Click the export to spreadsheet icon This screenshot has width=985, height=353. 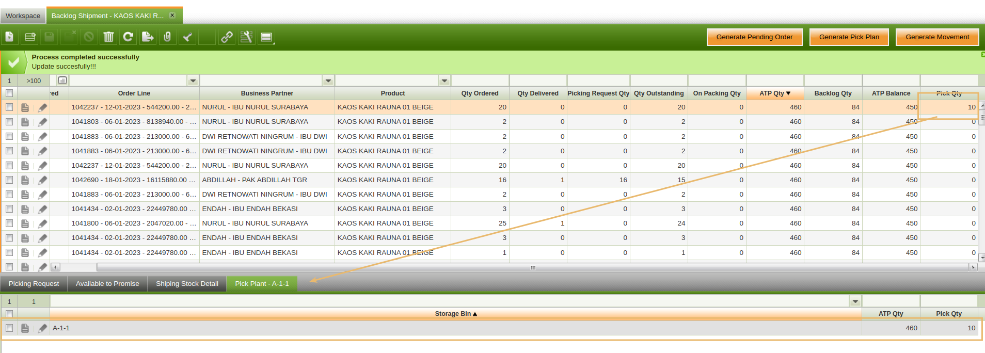[148, 37]
